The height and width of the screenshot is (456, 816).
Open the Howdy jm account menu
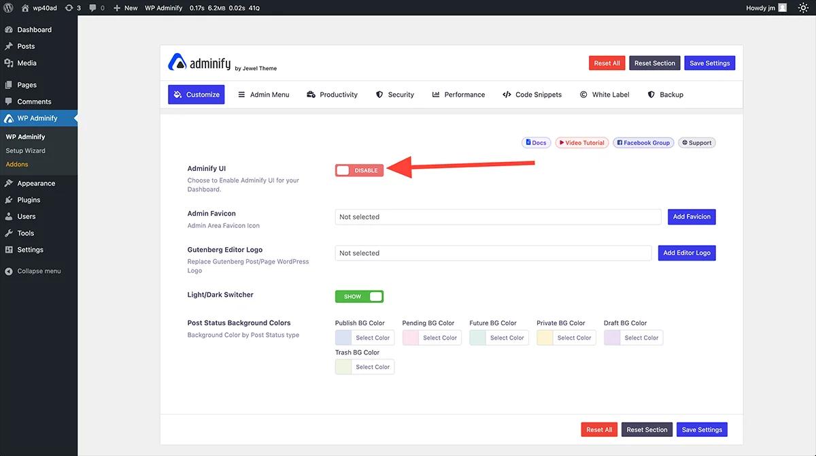(766, 7)
